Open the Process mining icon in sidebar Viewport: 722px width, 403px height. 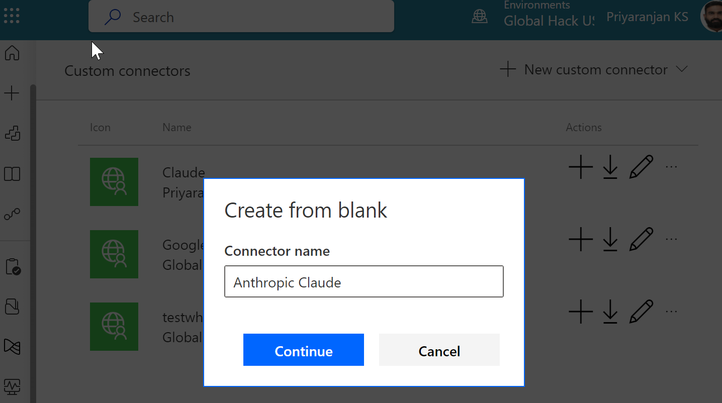click(x=12, y=347)
